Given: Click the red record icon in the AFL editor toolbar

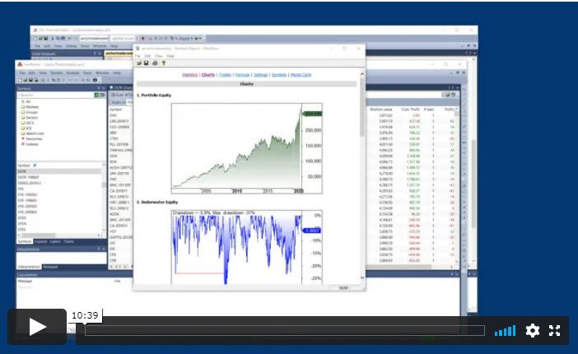Looking at the screenshot, I should click(x=143, y=39).
